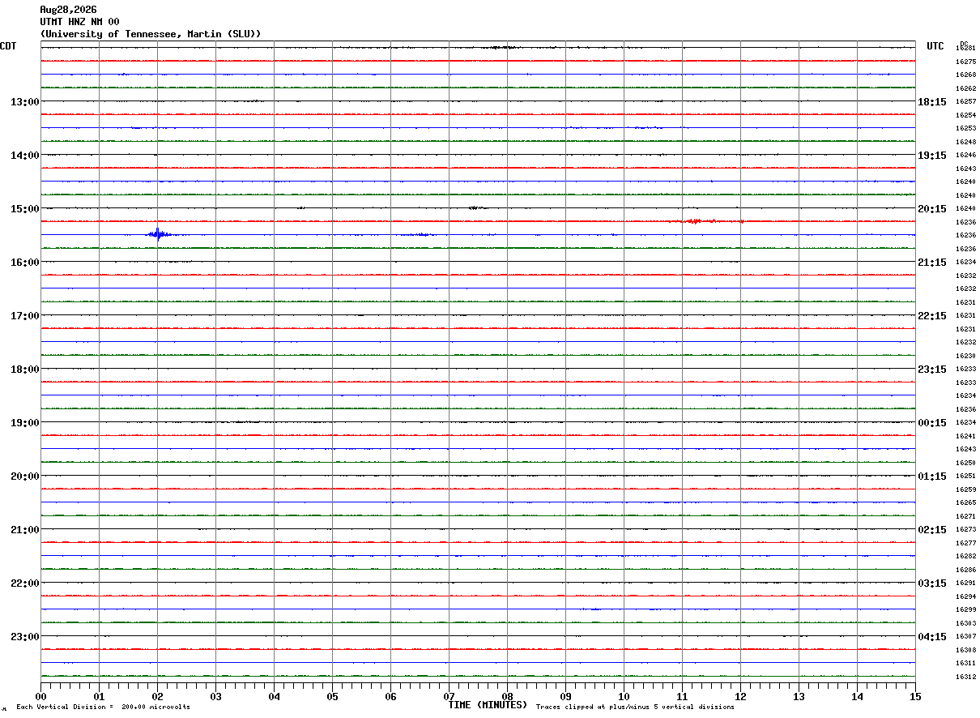This screenshot has width=980, height=718.
Task: Click the Traces clipped footer note
Action: coord(635,707)
